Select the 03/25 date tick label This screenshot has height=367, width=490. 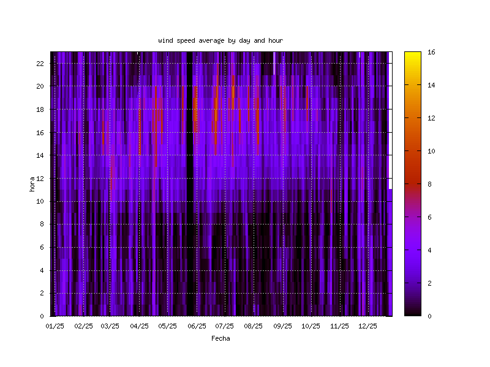tap(110, 326)
